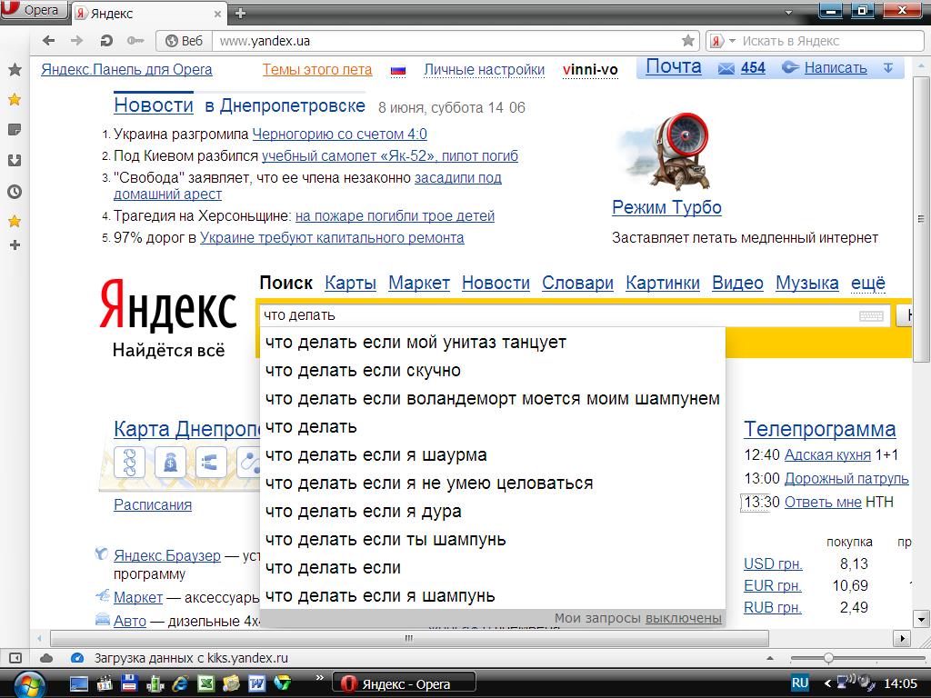The width and height of the screenshot is (931, 698).
Task: Bookmark page via address bar star
Action: coord(688,41)
